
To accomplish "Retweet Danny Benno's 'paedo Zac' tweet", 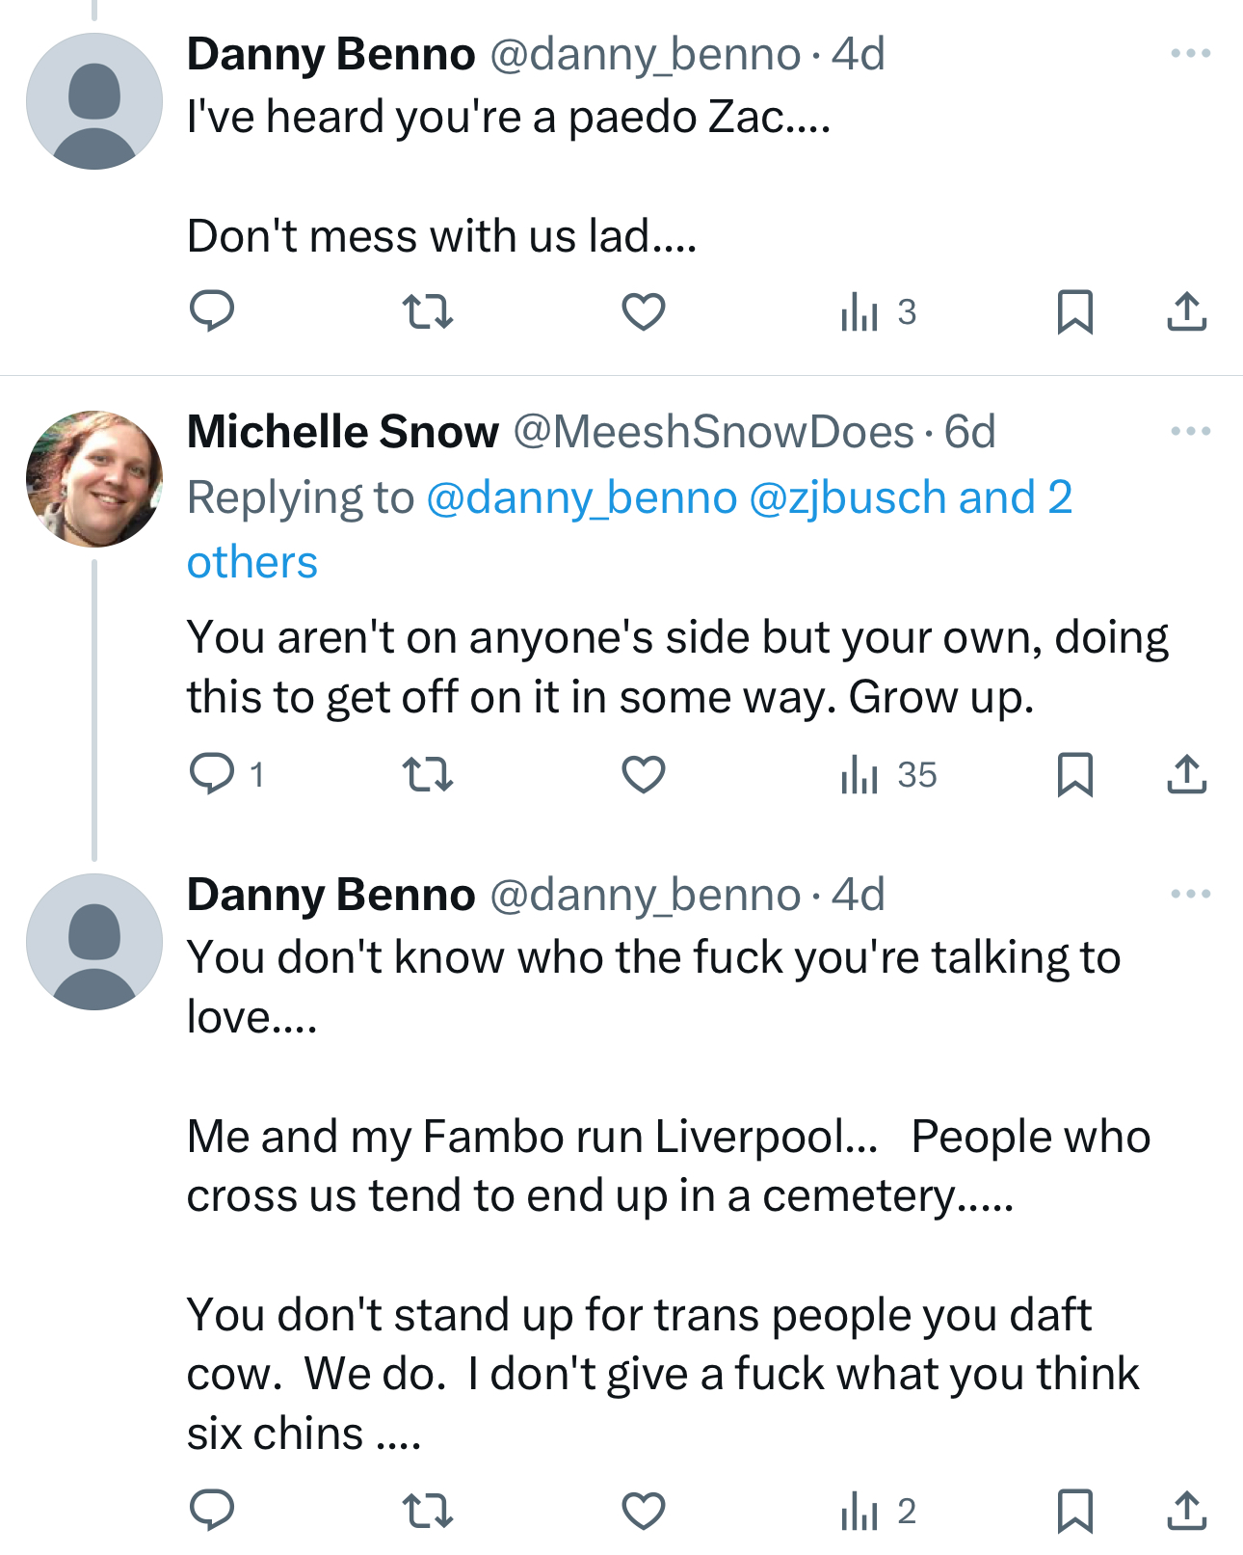I will pyautogui.click(x=427, y=311).
